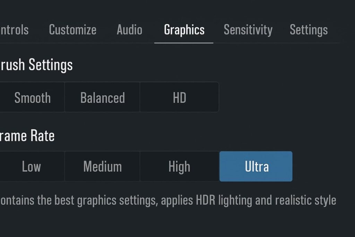
Task: Click the Frame Rate section heading
Action: (x=27, y=136)
